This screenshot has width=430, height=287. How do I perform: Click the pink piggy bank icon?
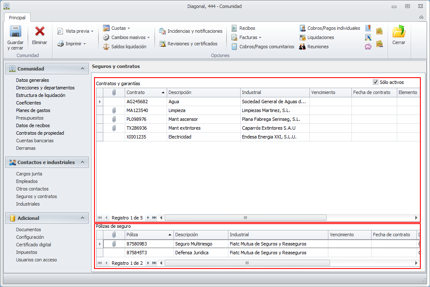pos(368,47)
